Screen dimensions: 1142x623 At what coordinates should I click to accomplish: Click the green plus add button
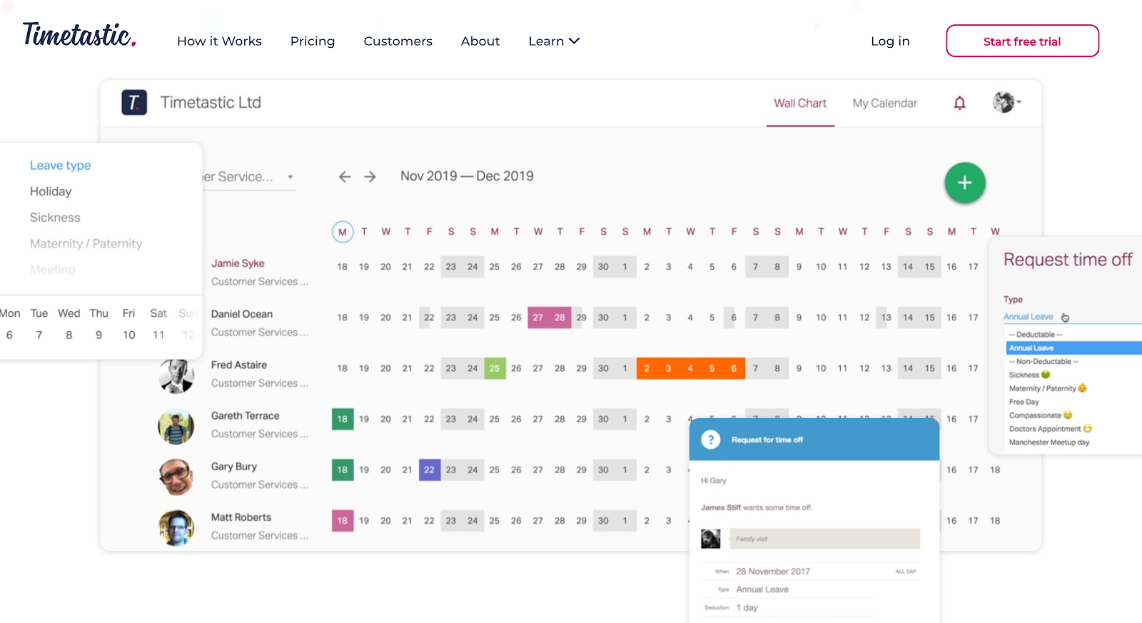pos(965,183)
